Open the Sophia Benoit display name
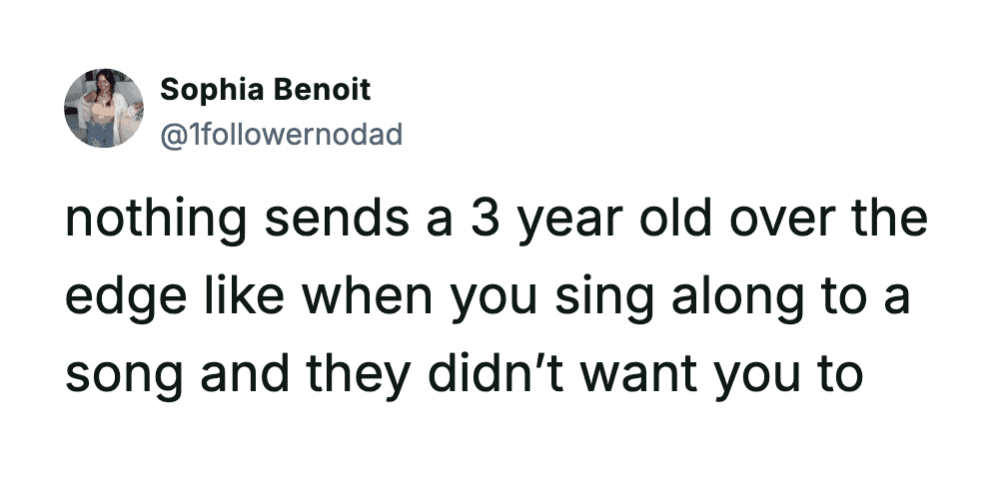999x479 pixels. [x=265, y=90]
